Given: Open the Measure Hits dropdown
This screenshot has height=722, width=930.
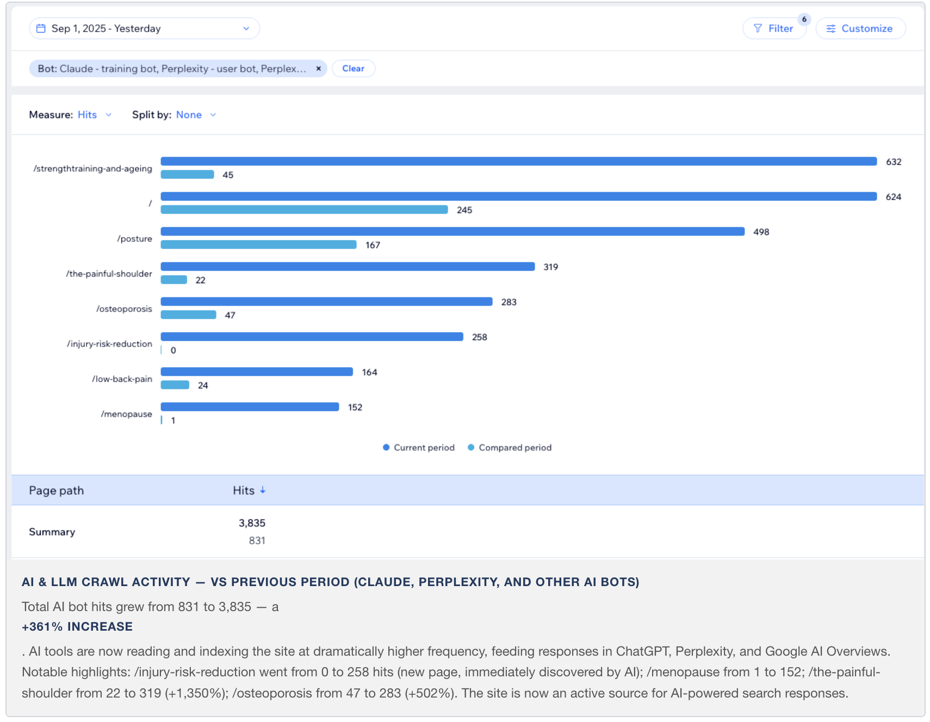Looking at the screenshot, I should 95,115.
